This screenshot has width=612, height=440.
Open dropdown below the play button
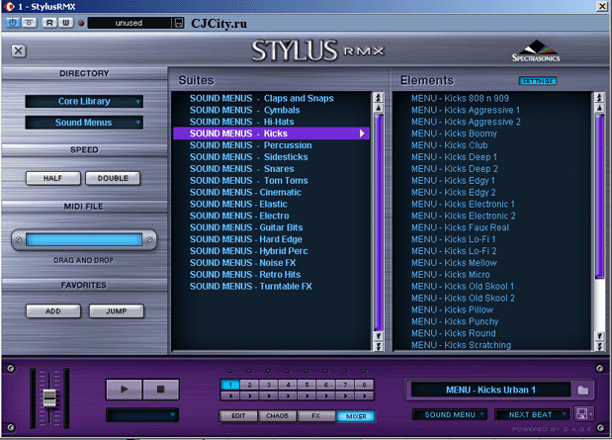click(142, 414)
